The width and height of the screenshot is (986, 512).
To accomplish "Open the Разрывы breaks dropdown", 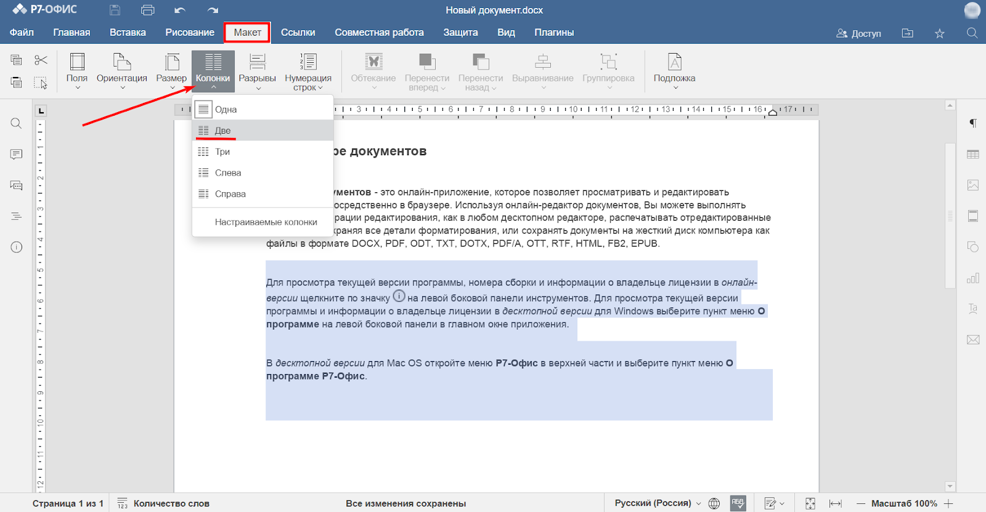I will 258,71.
